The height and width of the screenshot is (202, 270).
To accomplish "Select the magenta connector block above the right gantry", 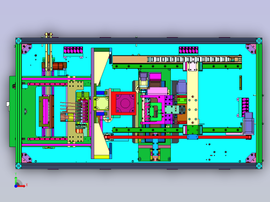I will [188, 50].
